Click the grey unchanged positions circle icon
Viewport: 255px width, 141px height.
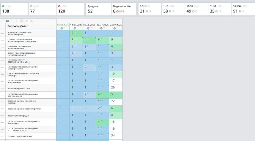(31, 6)
